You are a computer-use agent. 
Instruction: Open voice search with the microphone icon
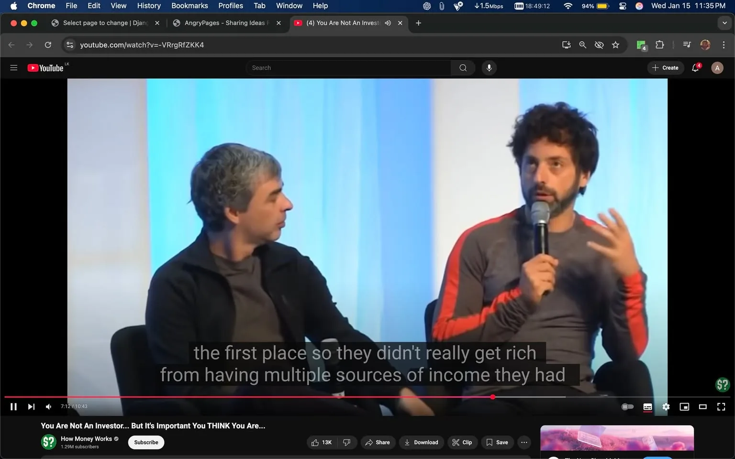(489, 67)
